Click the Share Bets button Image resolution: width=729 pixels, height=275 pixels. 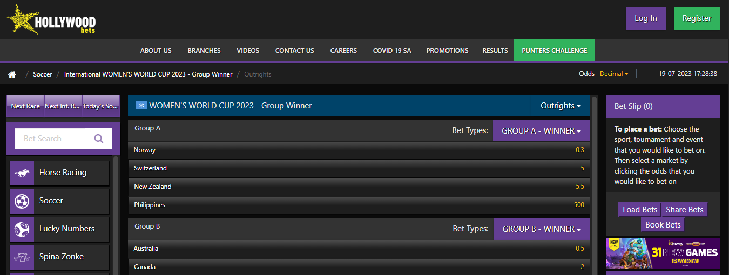684,210
